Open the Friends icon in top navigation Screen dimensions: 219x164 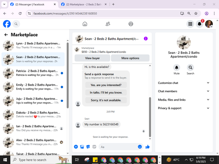tap(108, 24)
